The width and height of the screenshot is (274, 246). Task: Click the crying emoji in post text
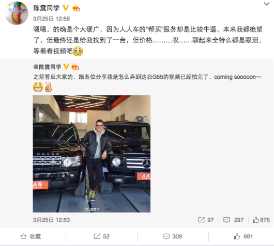[78, 51]
